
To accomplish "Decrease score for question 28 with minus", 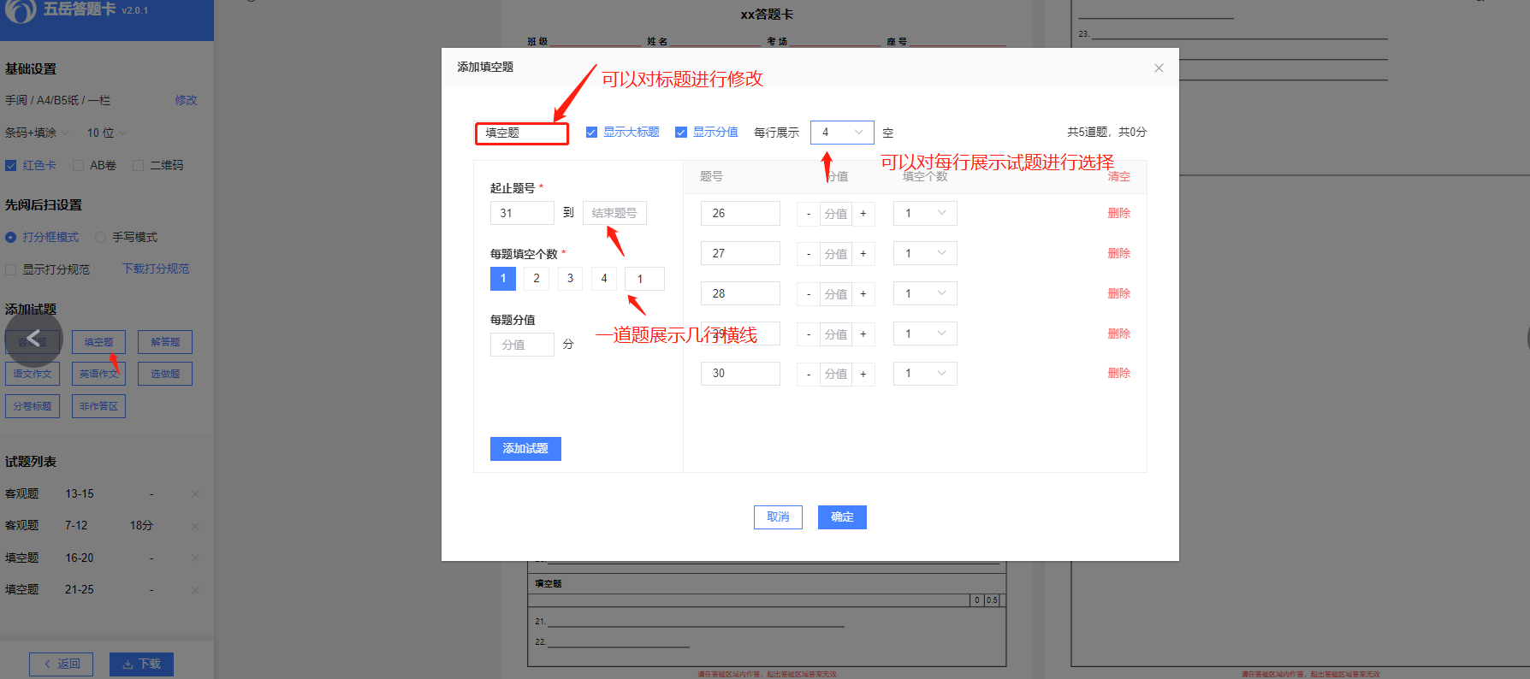I will pyautogui.click(x=809, y=294).
